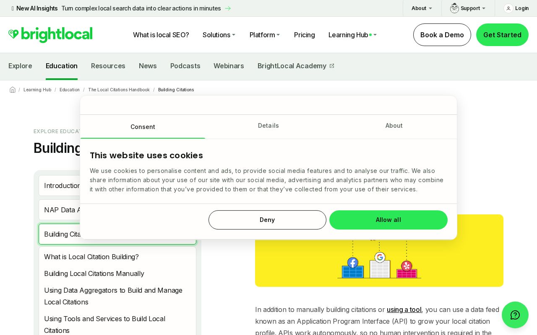The height and width of the screenshot is (335, 537).
Task: Open What is local SEO? link
Action: 161,35
